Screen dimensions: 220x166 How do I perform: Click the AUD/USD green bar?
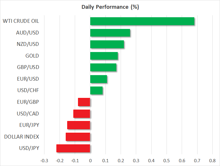tap(110, 33)
